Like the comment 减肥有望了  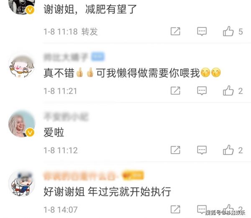[228, 31]
